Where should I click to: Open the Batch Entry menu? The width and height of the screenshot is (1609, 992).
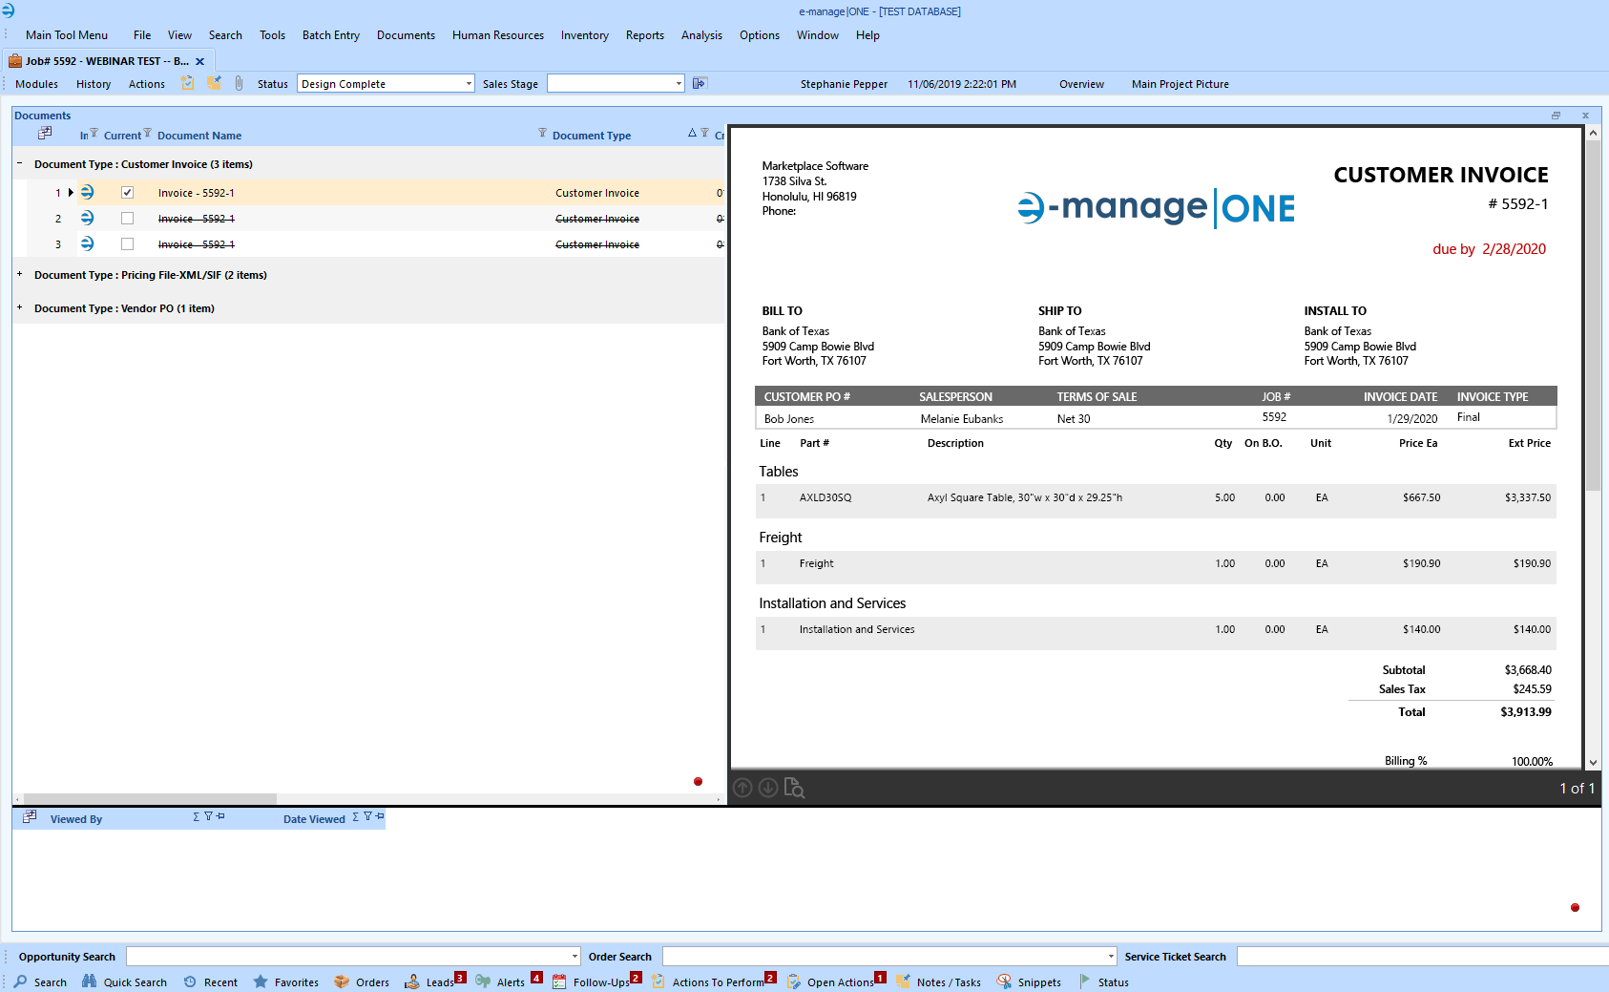(331, 35)
